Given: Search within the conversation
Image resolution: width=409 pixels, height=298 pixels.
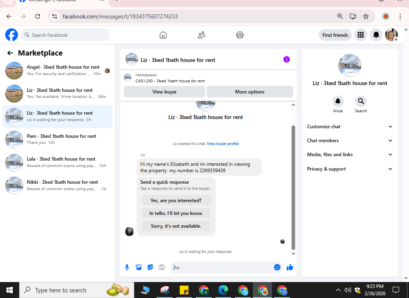Looking at the screenshot, I should [x=361, y=101].
